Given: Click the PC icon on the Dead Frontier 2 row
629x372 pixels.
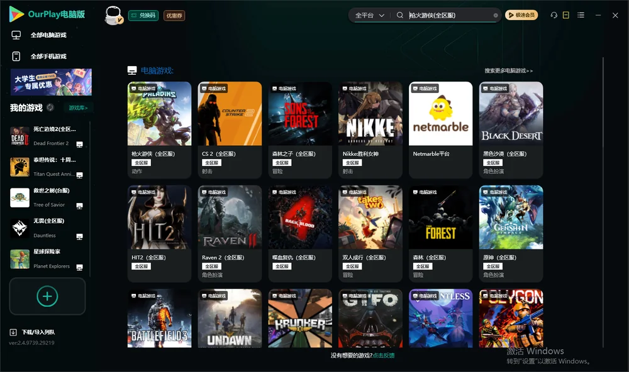Looking at the screenshot, I should pyautogui.click(x=79, y=145).
